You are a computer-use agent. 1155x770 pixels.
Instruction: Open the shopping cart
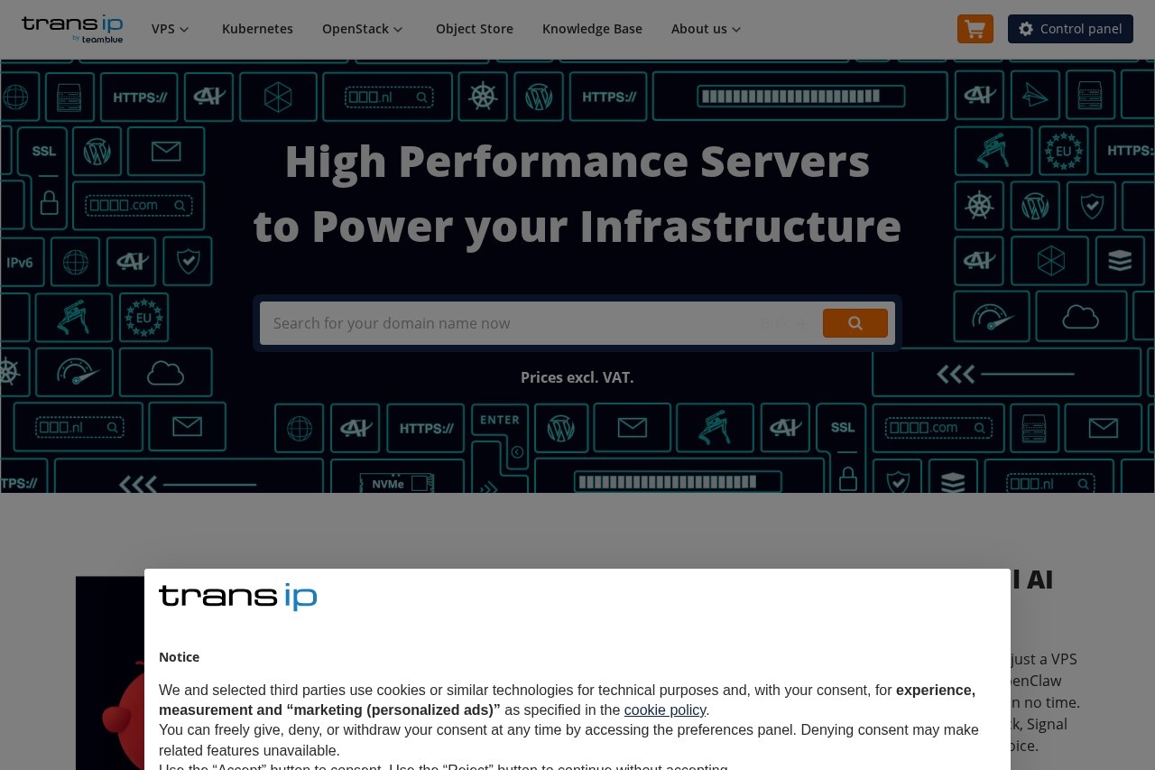[975, 29]
